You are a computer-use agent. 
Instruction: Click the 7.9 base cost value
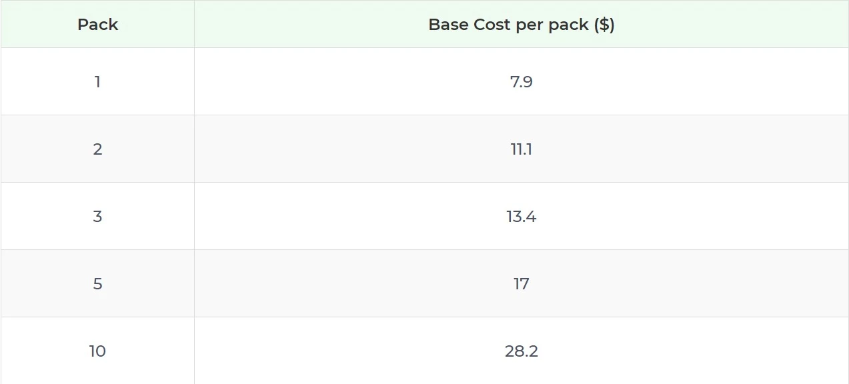tap(521, 82)
